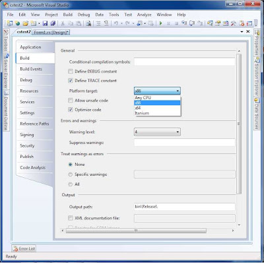Click the Comment out lines icon
Screen dimensions: 264x263
98,23
